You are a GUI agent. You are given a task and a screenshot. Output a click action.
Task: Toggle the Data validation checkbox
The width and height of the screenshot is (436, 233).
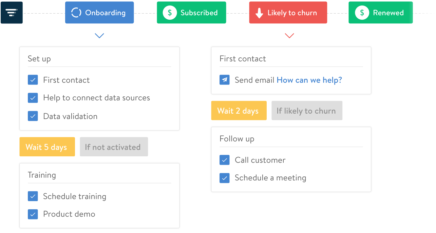tap(33, 116)
